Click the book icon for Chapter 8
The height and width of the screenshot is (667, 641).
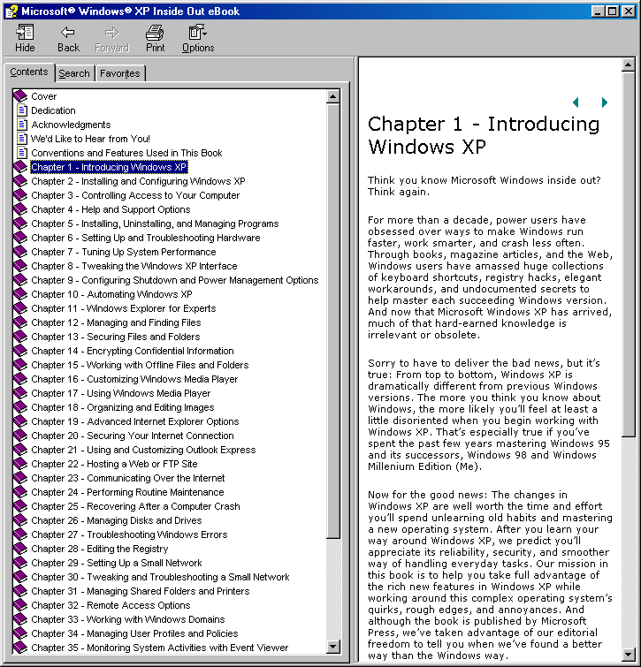[x=20, y=265]
